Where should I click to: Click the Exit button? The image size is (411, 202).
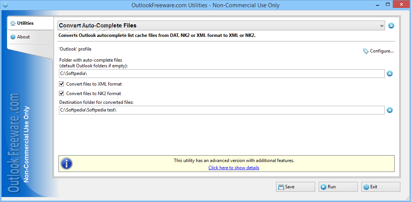click(x=380, y=187)
